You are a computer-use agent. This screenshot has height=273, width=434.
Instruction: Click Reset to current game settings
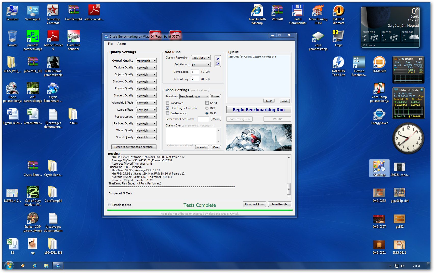click(134, 147)
